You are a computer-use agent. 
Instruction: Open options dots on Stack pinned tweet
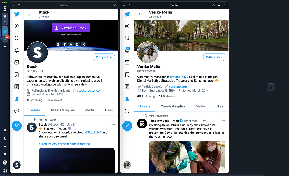[x=113, y=124]
